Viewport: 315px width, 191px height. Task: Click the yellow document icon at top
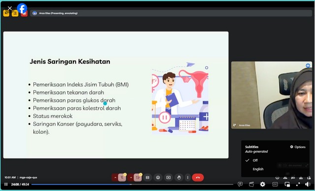pyautogui.click(x=15, y=13)
